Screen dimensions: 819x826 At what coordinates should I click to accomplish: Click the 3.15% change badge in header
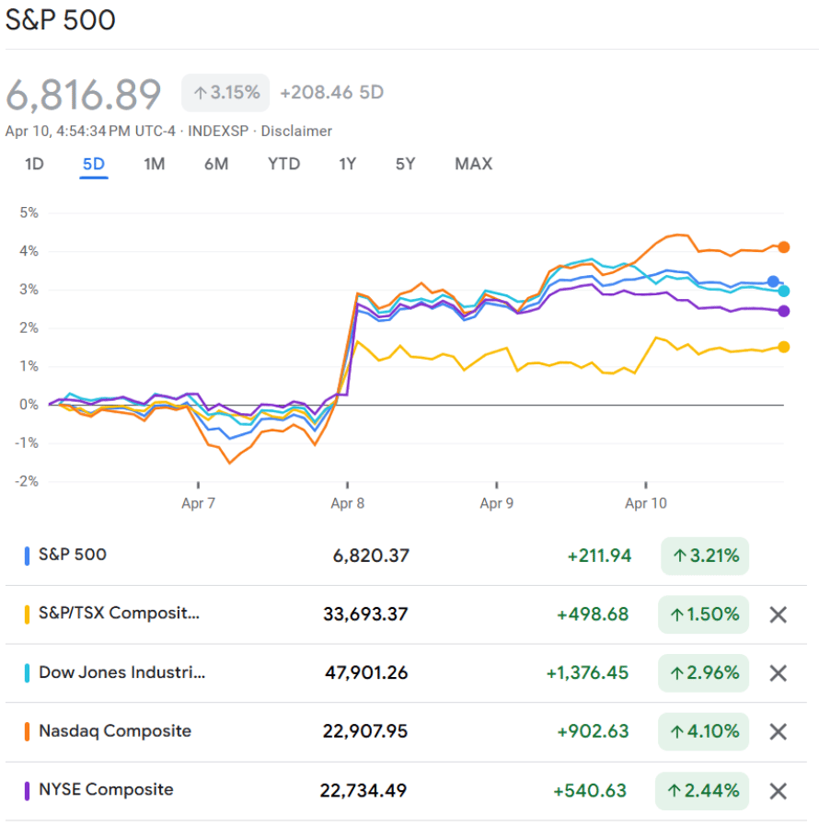(225, 93)
